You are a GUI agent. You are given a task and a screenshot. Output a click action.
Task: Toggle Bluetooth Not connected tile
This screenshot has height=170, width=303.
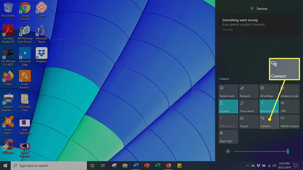269,106
